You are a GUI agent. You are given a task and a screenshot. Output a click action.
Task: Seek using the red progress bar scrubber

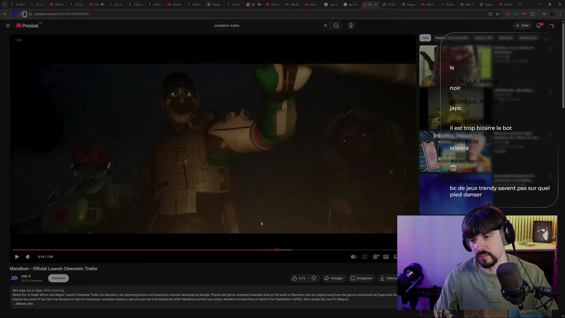click(x=276, y=250)
